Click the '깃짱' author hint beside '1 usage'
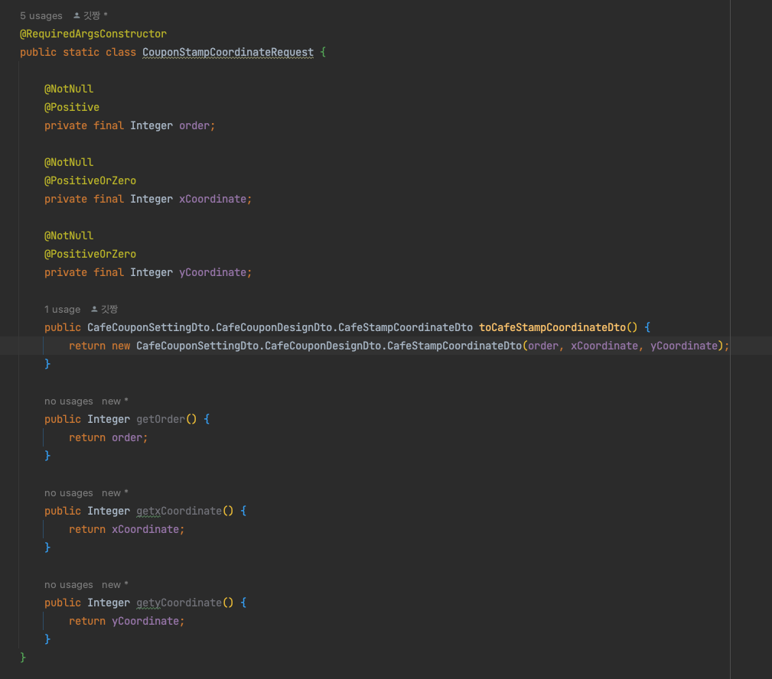Viewport: 772px width, 679px height. (104, 310)
